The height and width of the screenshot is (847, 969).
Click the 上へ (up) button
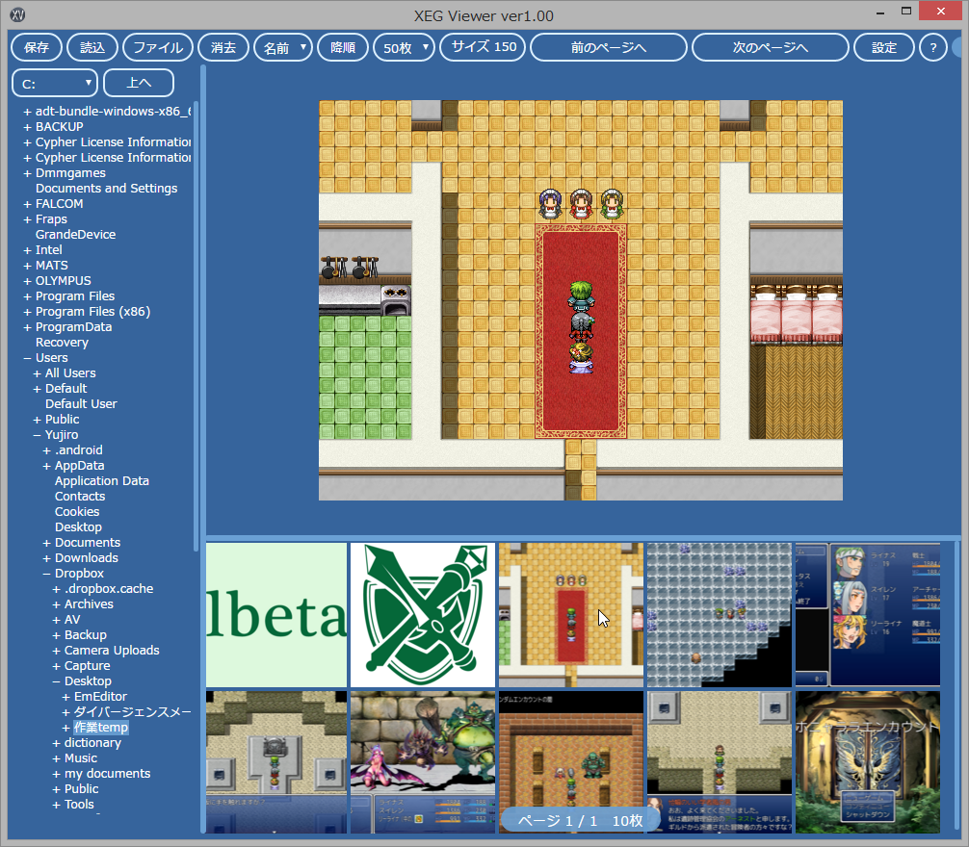[139, 83]
